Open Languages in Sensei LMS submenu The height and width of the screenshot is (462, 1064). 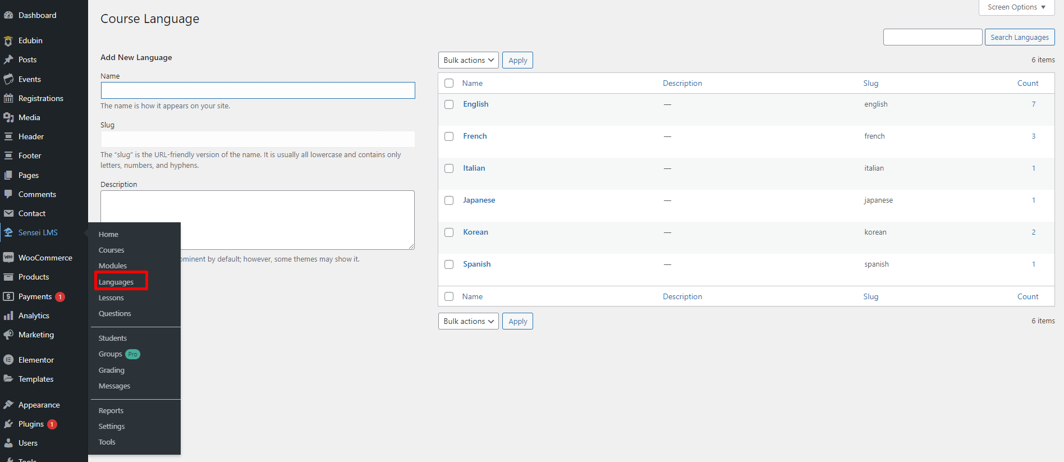(116, 282)
